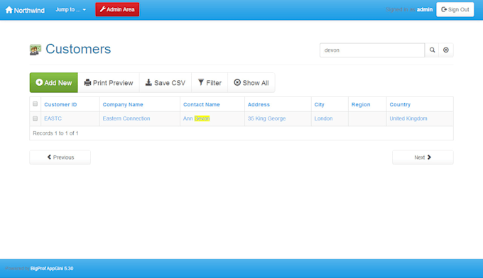Click the Customers table icon
This screenshot has height=278, width=483.
click(36, 50)
